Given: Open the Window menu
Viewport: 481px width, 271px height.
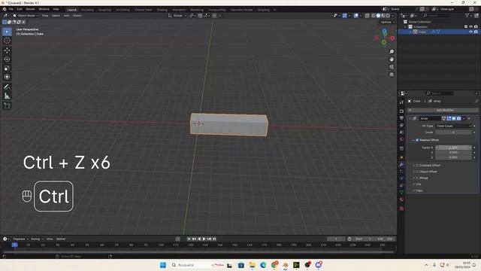Looking at the screenshot, I should [44, 10].
